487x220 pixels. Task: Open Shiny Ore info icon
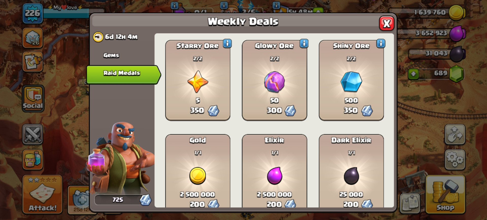tap(381, 43)
